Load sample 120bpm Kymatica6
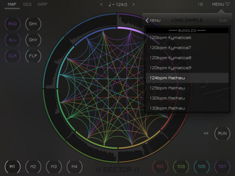The height and width of the screenshot is (176, 235). pos(187,38)
